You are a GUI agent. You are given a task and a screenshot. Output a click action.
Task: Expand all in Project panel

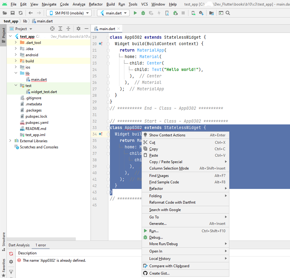click(60, 29)
